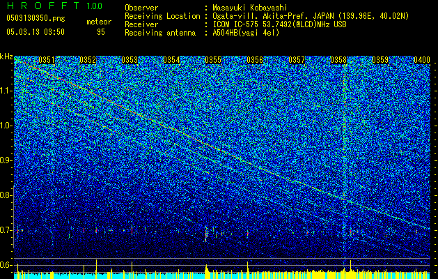Click the ICOM IC-575 receiver text

click(279, 24)
